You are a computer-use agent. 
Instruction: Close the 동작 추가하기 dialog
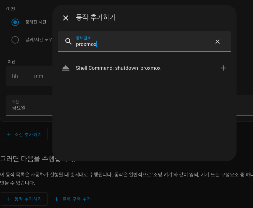tap(66, 18)
